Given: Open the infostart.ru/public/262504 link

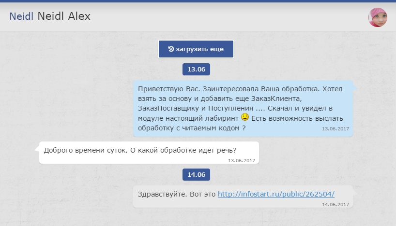Looking at the screenshot, I should (276, 194).
